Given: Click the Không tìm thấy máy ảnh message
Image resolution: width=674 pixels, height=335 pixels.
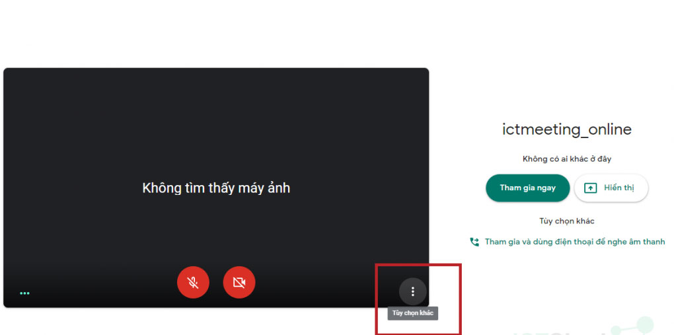Looking at the screenshot, I should pyautogui.click(x=216, y=188).
